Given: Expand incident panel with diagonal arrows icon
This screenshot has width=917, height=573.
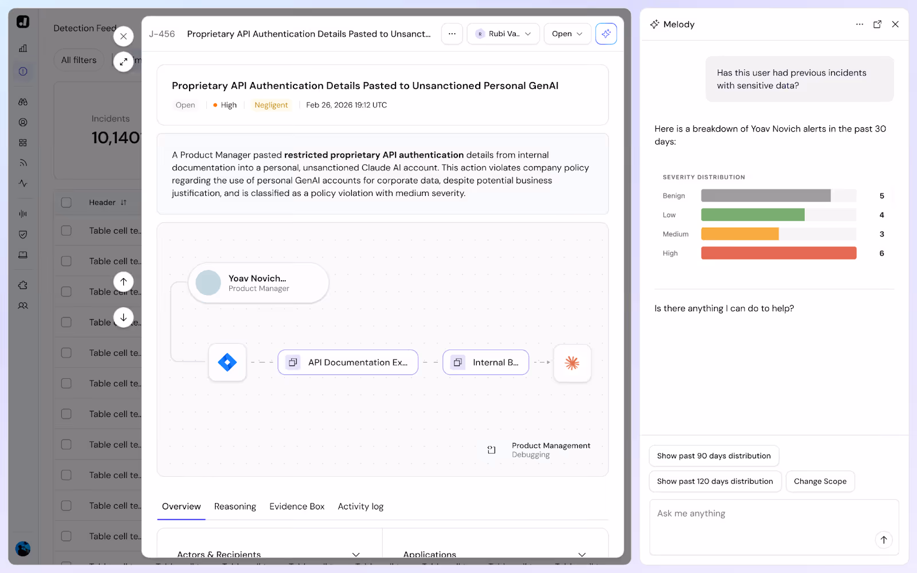Looking at the screenshot, I should (124, 61).
